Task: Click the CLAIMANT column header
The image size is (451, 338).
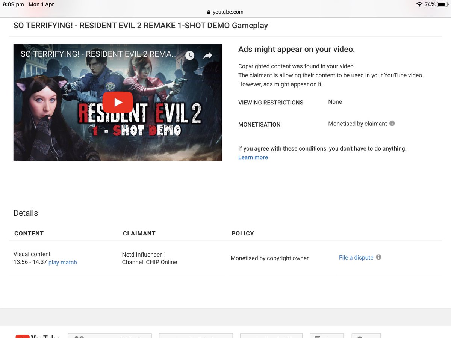Action: 139,233
